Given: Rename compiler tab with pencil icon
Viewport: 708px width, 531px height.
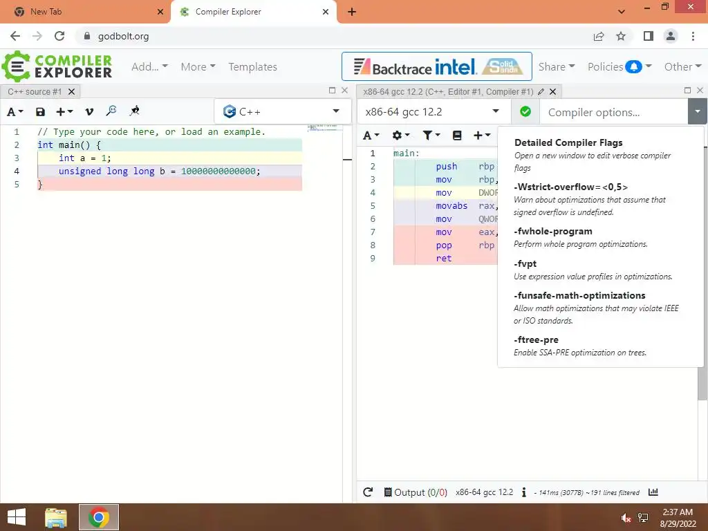Looking at the screenshot, I should tap(541, 92).
